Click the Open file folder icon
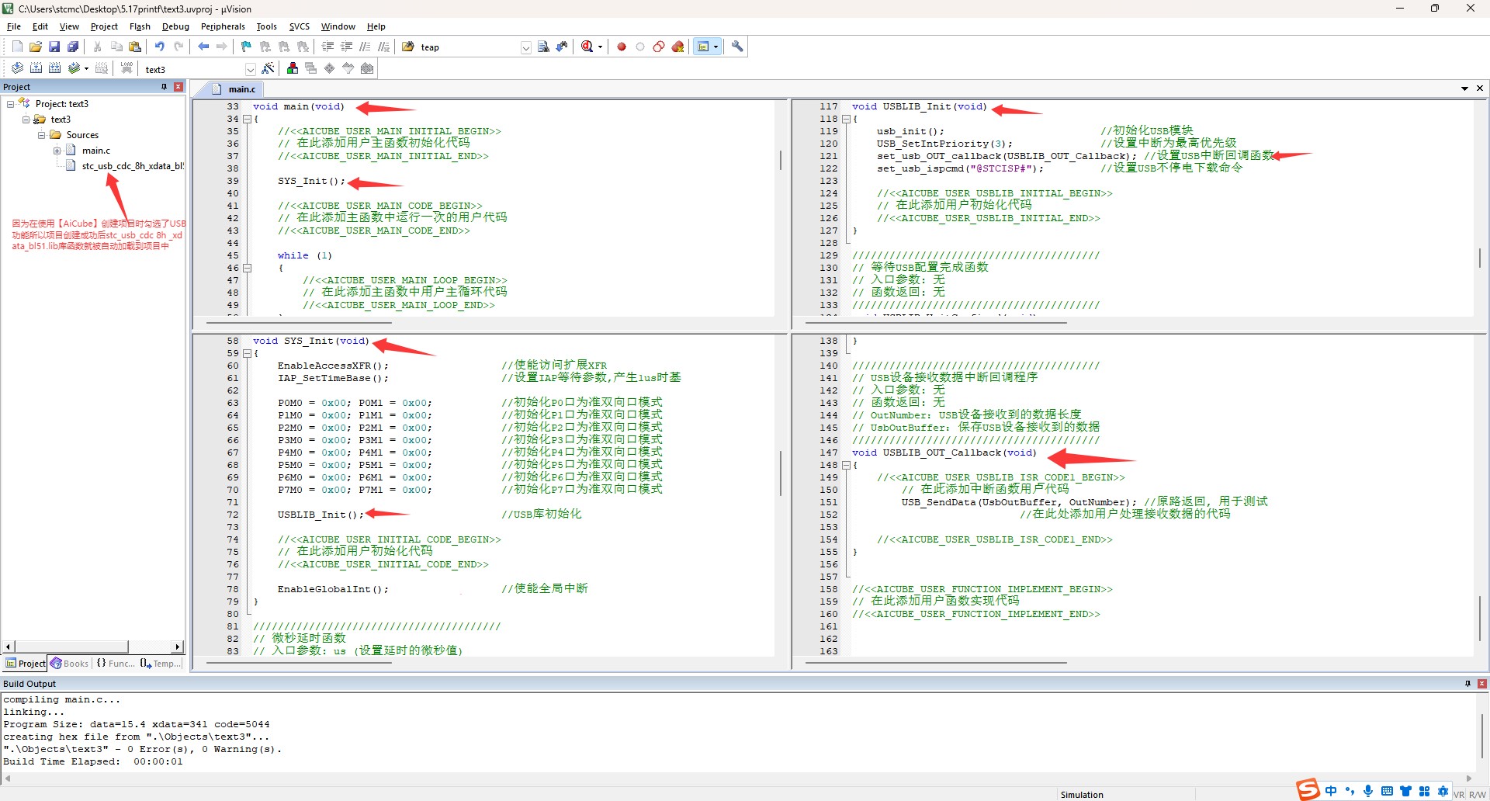Image resolution: width=1490 pixels, height=801 pixels. [36, 47]
